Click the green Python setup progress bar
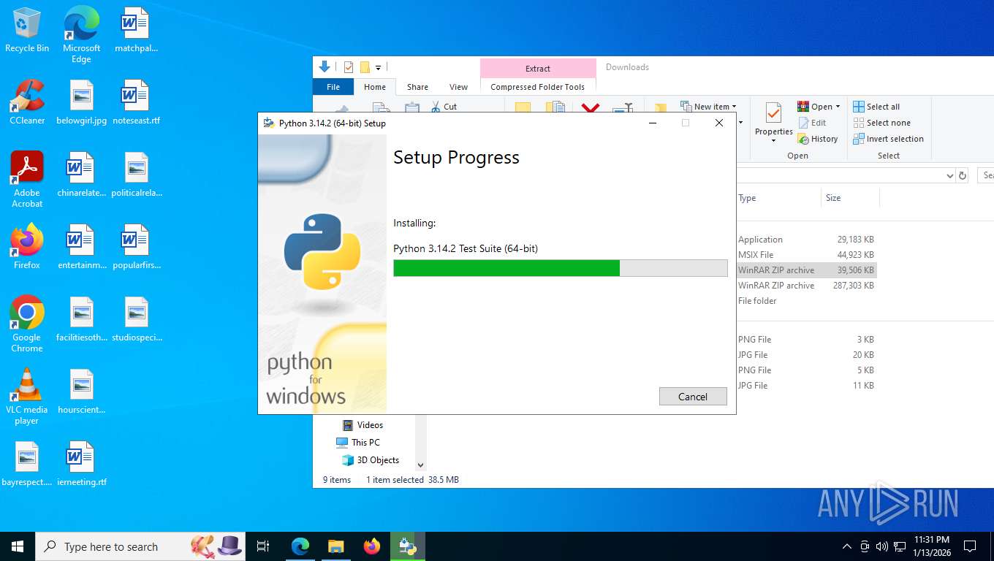Image resolution: width=994 pixels, height=561 pixels. pyautogui.click(x=560, y=268)
